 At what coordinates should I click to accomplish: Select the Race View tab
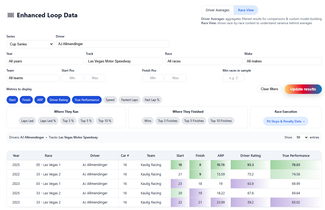click(x=246, y=10)
